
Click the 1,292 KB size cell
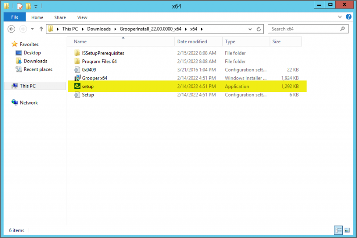coord(290,86)
